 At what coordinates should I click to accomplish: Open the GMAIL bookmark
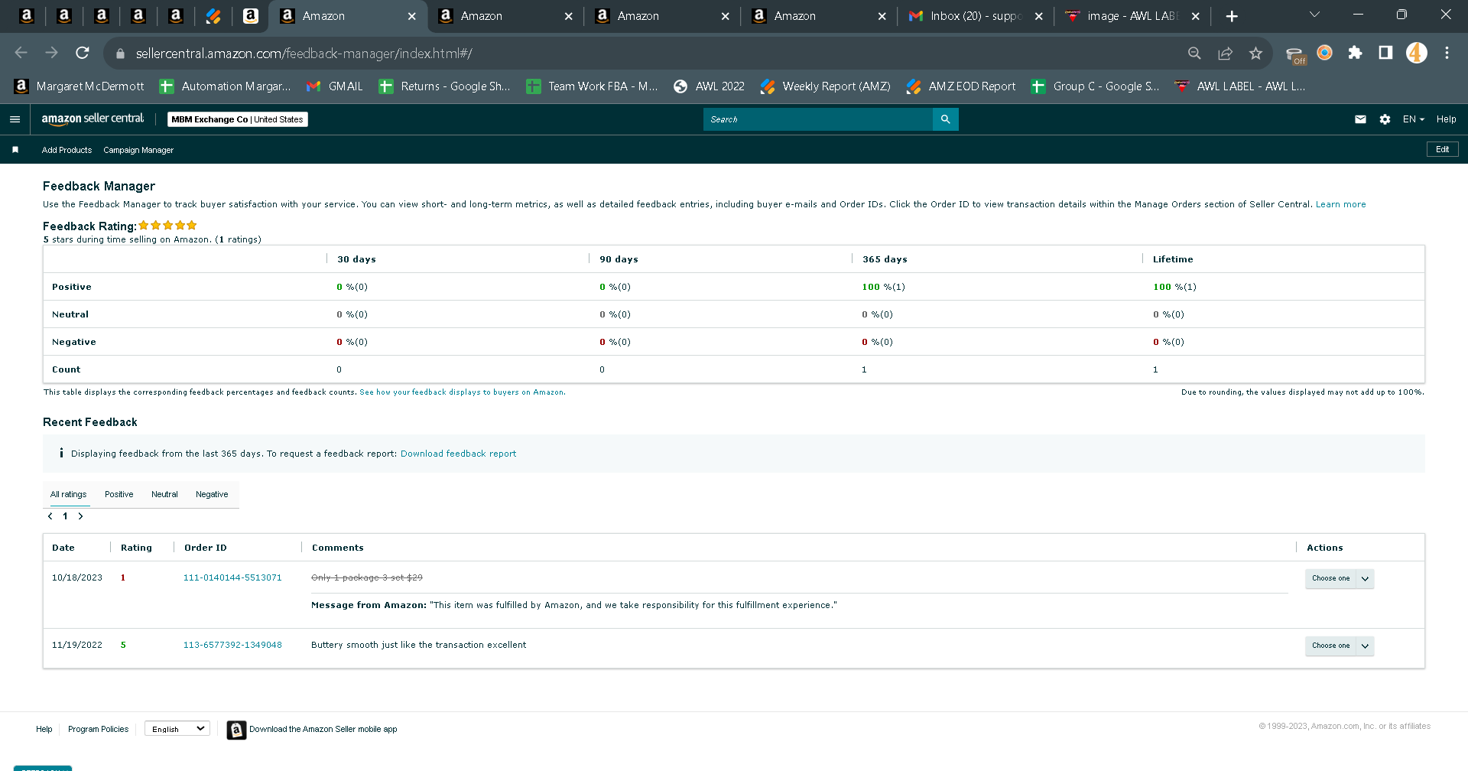pos(335,86)
